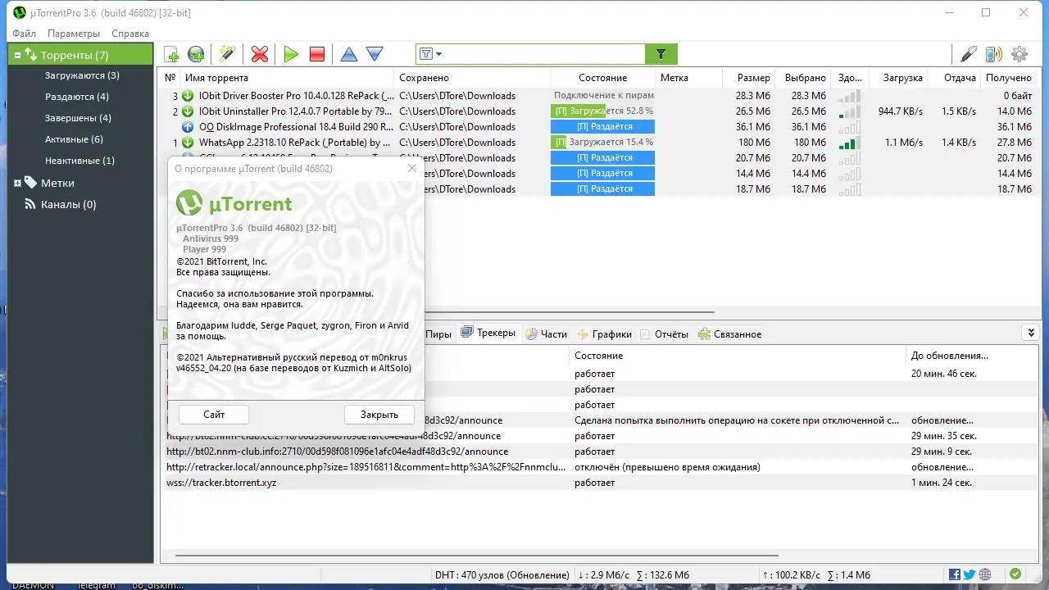Add torrent from URL with globe icon

(x=195, y=53)
